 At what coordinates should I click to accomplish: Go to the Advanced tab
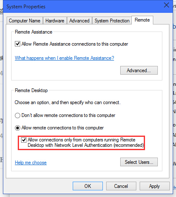[79, 21]
